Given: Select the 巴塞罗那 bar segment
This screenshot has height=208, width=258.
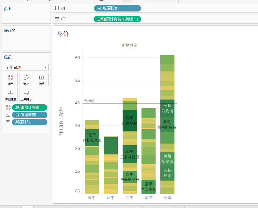Looking at the screenshot, I should pyautogui.click(x=130, y=121).
